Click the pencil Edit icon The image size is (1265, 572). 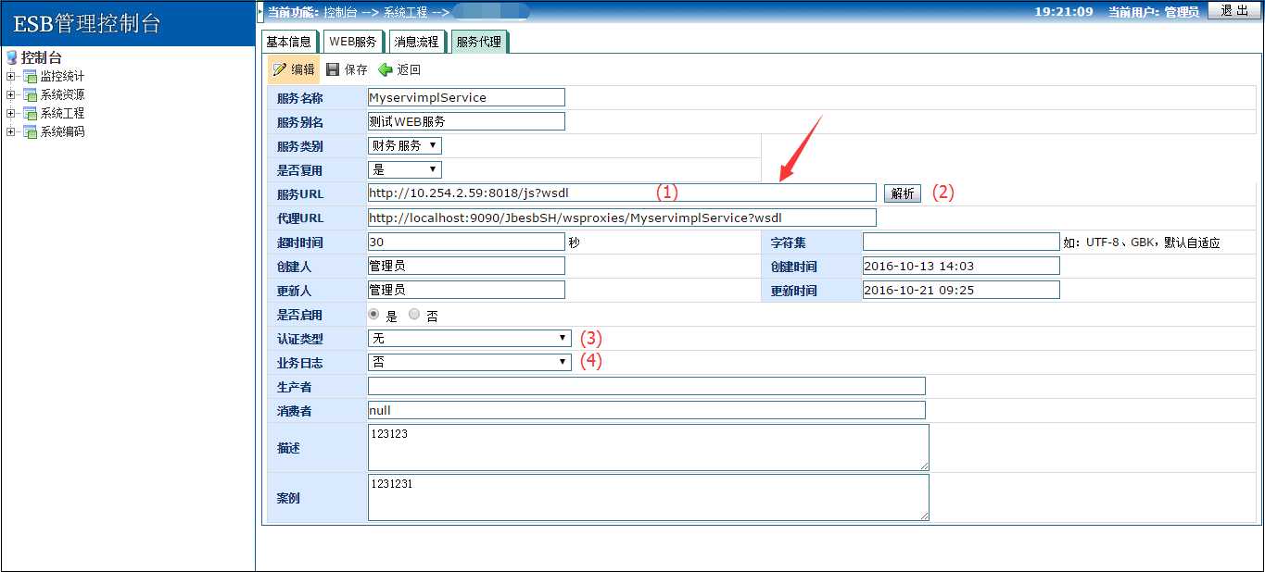click(279, 69)
